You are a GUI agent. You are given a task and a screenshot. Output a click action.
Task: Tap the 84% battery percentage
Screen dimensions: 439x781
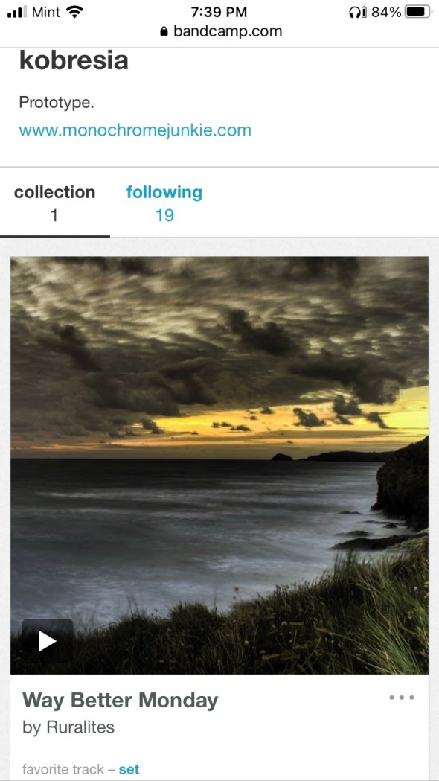[x=386, y=12]
